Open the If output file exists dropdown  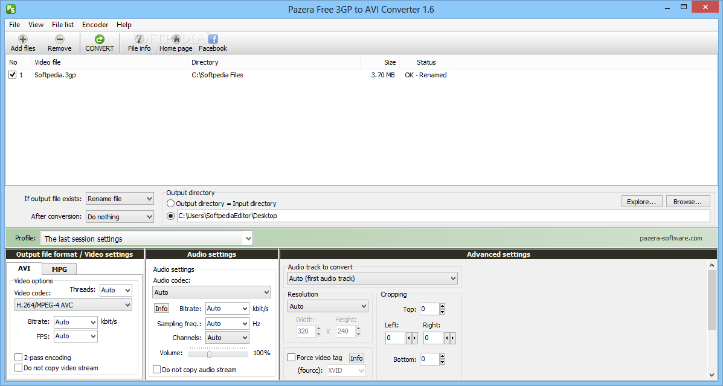click(x=120, y=199)
